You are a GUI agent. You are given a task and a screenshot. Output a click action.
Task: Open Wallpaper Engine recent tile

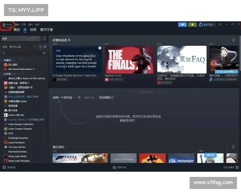(x=182, y=158)
